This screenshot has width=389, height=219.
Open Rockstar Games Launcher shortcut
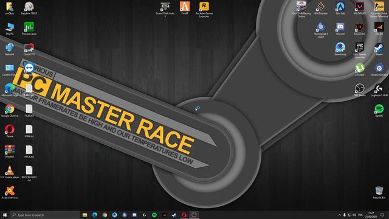(x=204, y=10)
